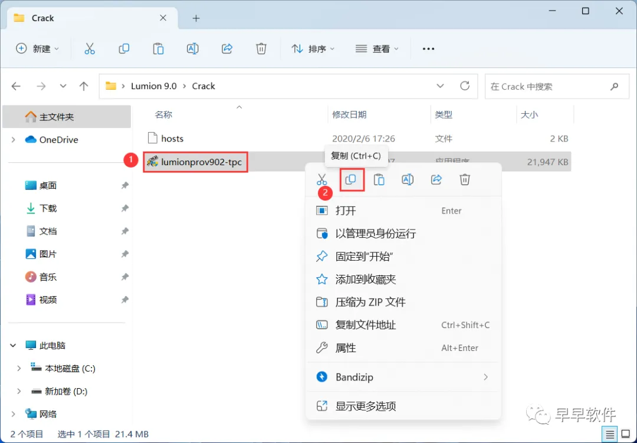
Task: Expand address bar history dropdown
Action: [440, 86]
